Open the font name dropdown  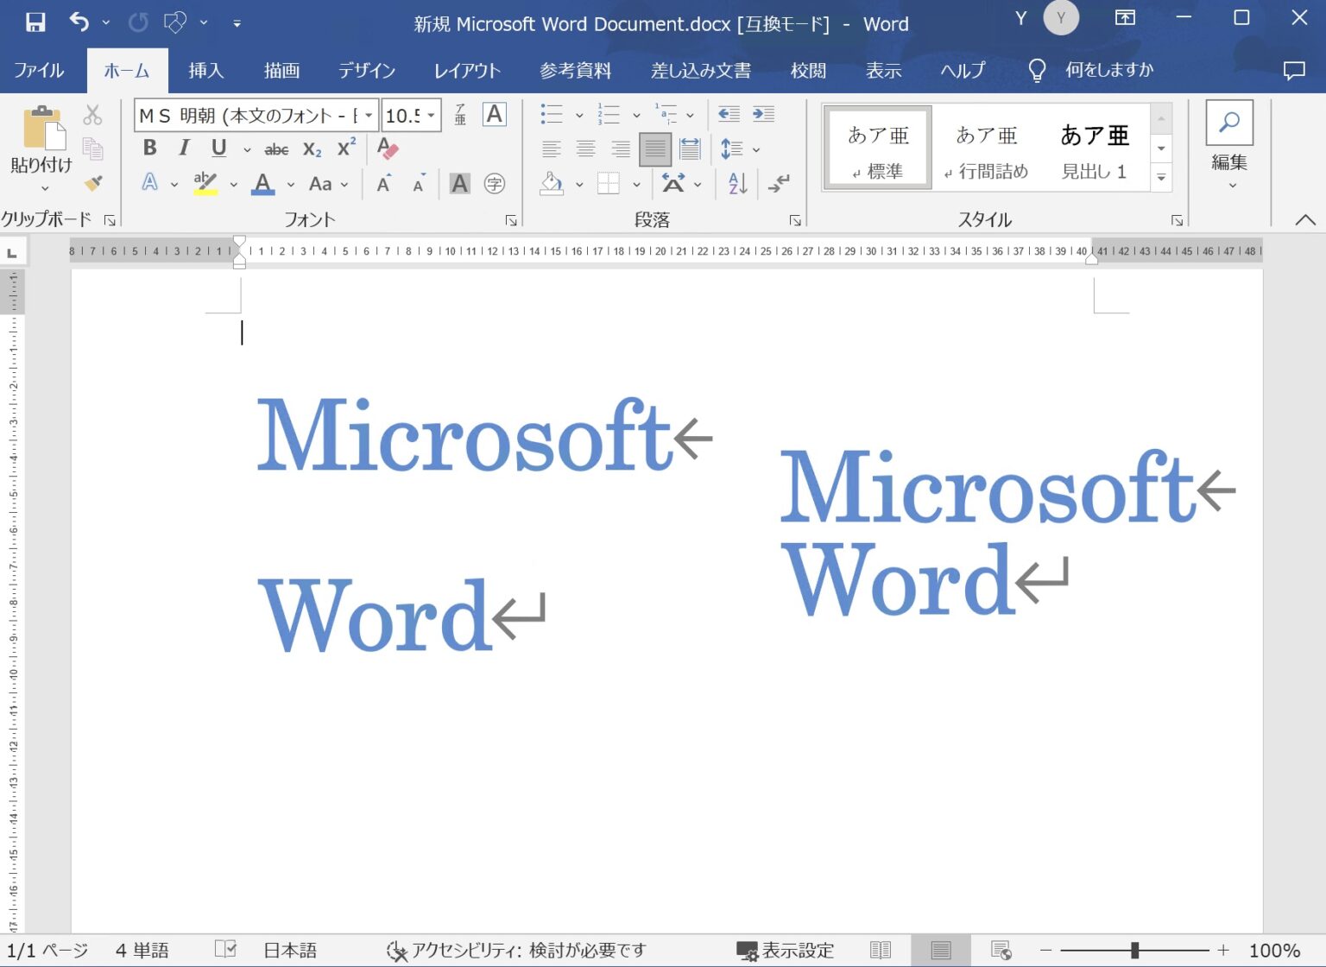click(x=369, y=115)
